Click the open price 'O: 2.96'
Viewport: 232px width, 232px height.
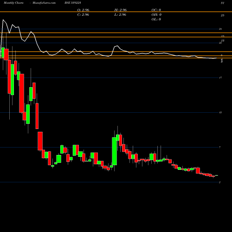point(83,10)
